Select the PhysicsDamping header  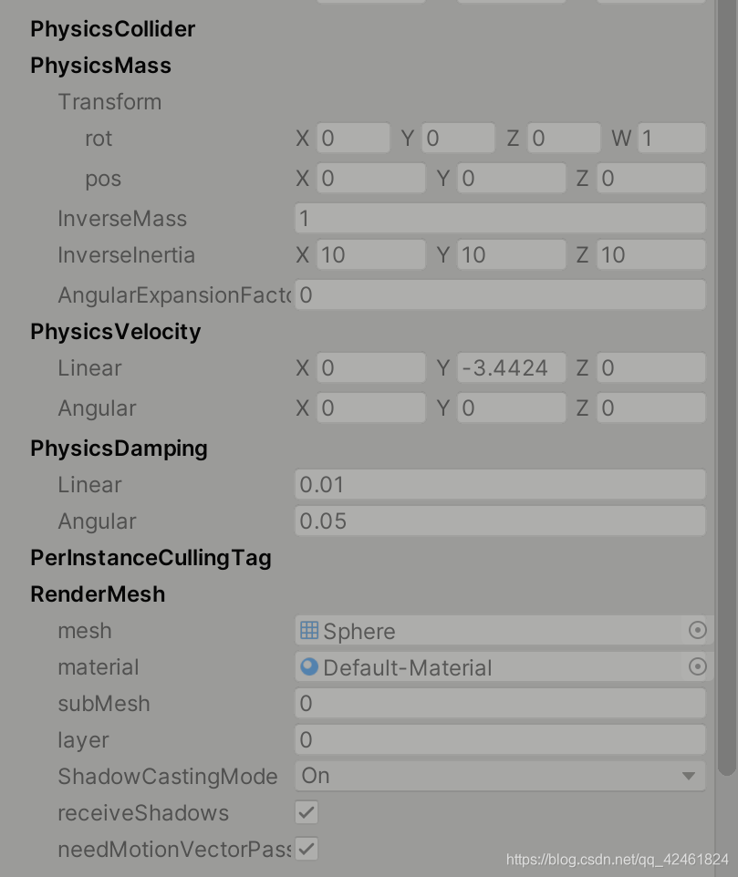pyautogui.click(x=119, y=448)
